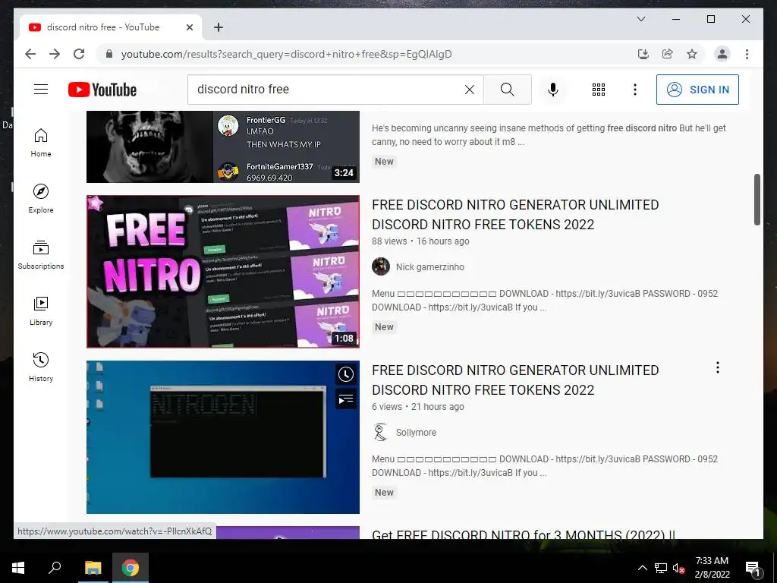The width and height of the screenshot is (777, 583).
Task: Add Sollymore video to Watch later
Action: click(345, 374)
